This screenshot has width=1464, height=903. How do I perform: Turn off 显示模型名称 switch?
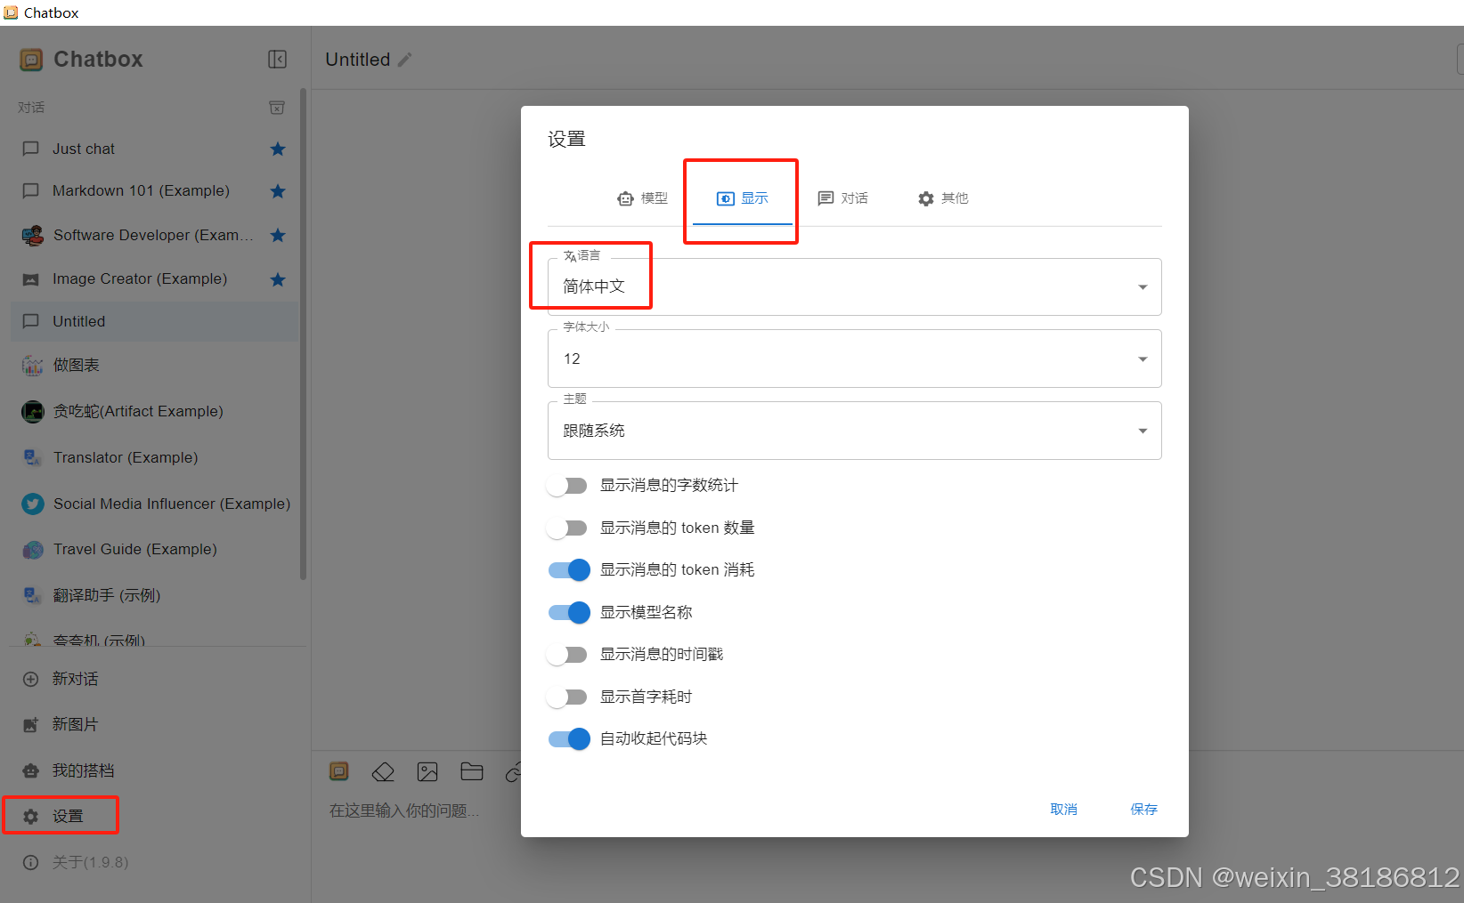pos(568,613)
